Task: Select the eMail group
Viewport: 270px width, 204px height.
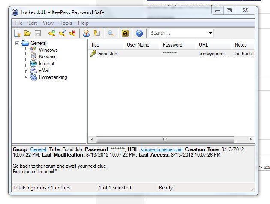Action: point(44,70)
